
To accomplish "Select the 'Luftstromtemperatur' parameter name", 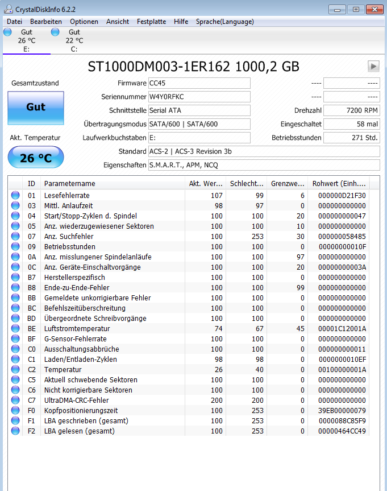I will [77, 328].
